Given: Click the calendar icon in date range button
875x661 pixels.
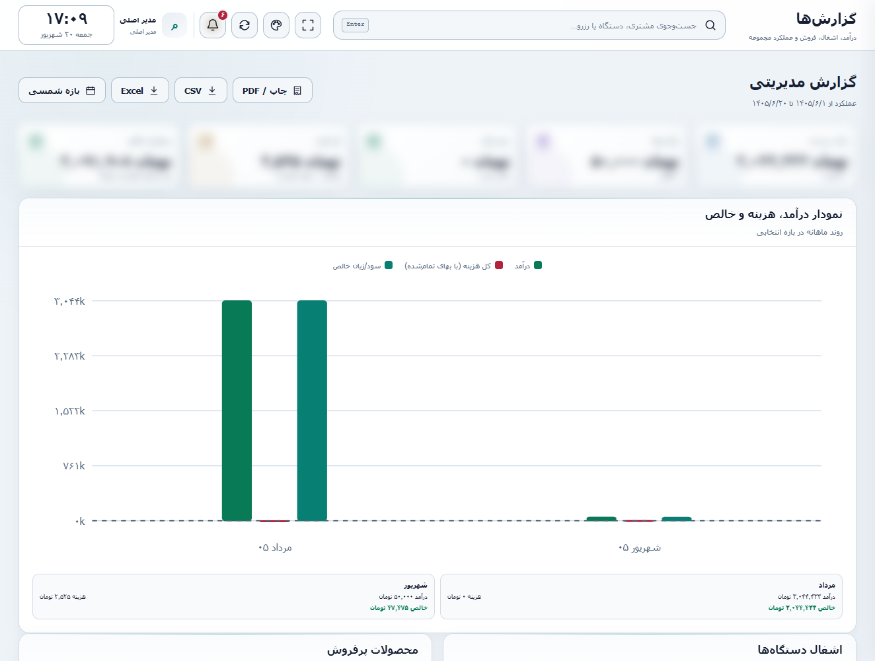Looking at the screenshot, I should pos(91,91).
